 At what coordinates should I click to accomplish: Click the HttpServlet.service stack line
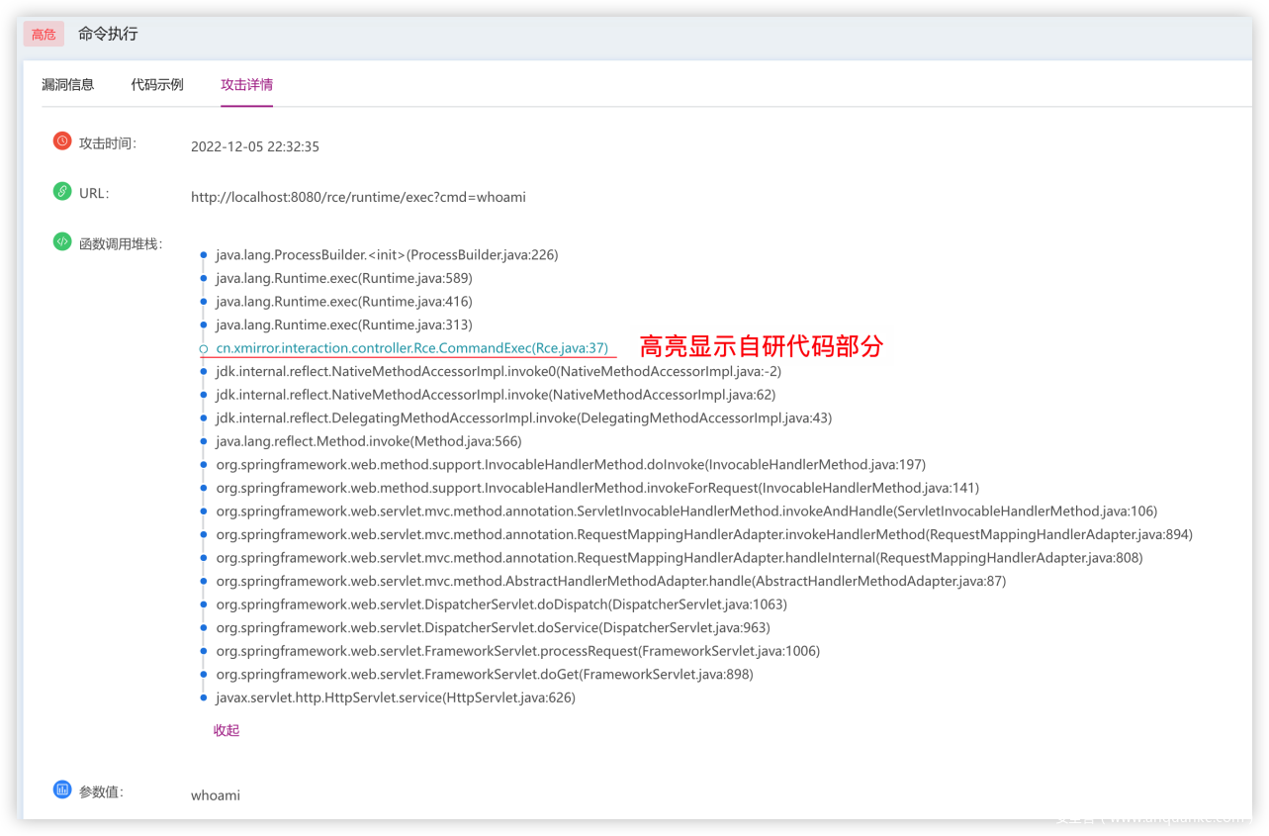396,697
